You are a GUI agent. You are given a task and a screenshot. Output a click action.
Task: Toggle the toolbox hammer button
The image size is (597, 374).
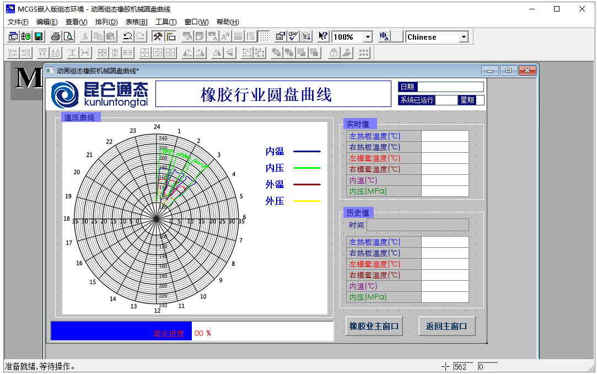[158, 36]
